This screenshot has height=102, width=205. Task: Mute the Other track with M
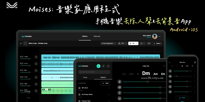pos(21,84)
